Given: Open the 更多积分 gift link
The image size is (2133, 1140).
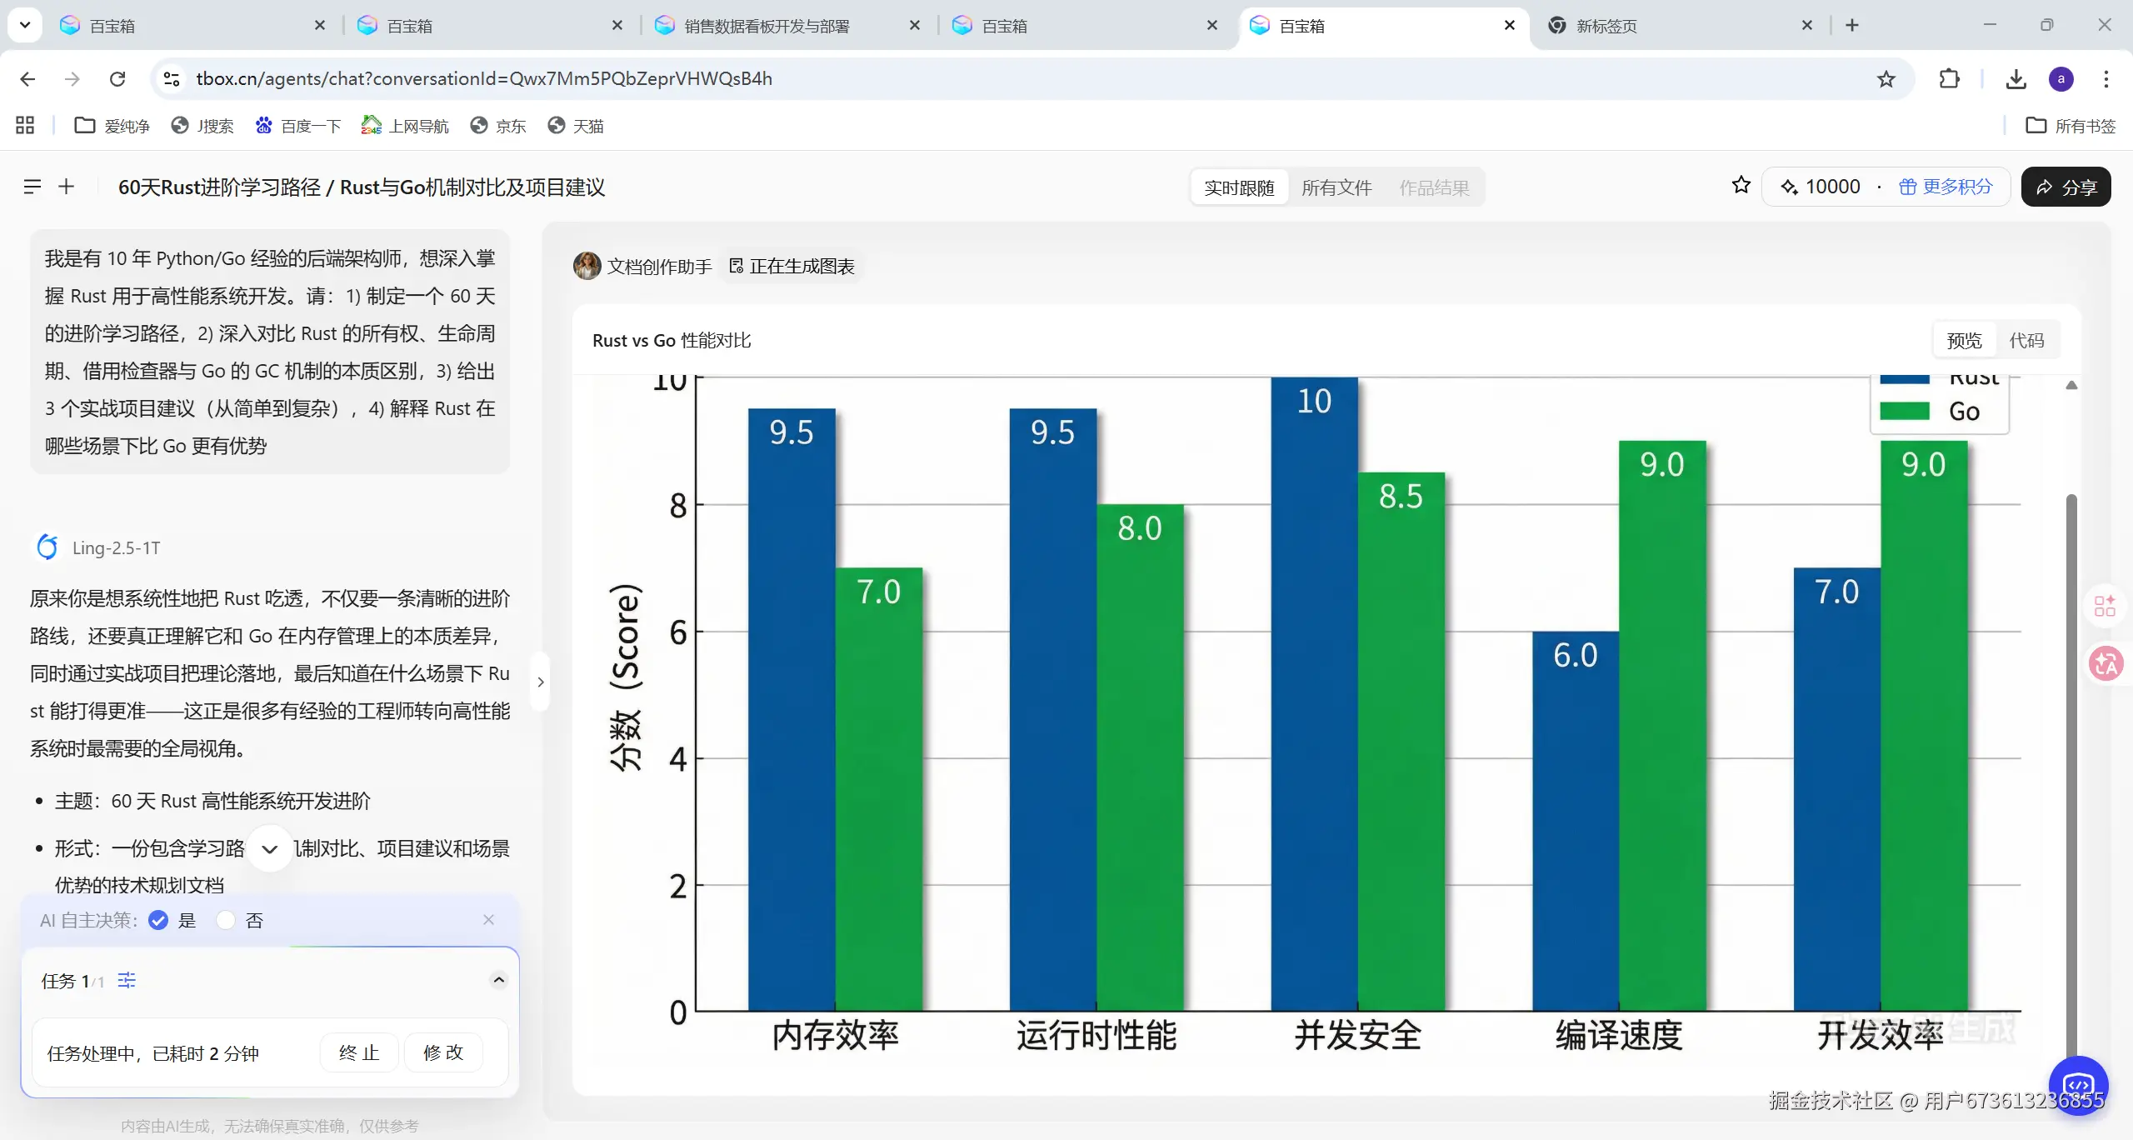Looking at the screenshot, I should 1946,187.
